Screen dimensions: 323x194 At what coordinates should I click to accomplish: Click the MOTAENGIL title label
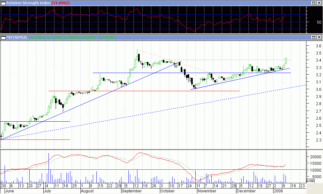point(17,37)
